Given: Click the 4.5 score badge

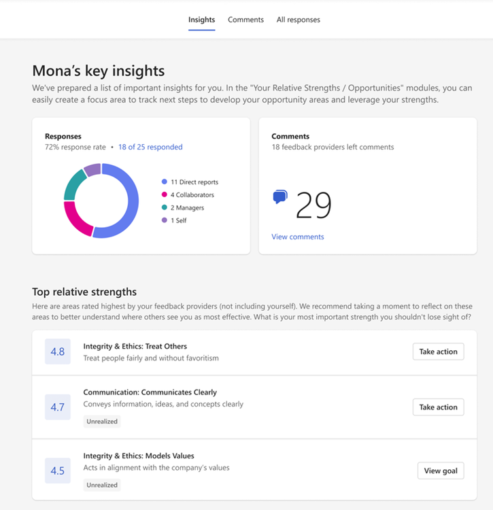Looking at the screenshot, I should [x=58, y=471].
